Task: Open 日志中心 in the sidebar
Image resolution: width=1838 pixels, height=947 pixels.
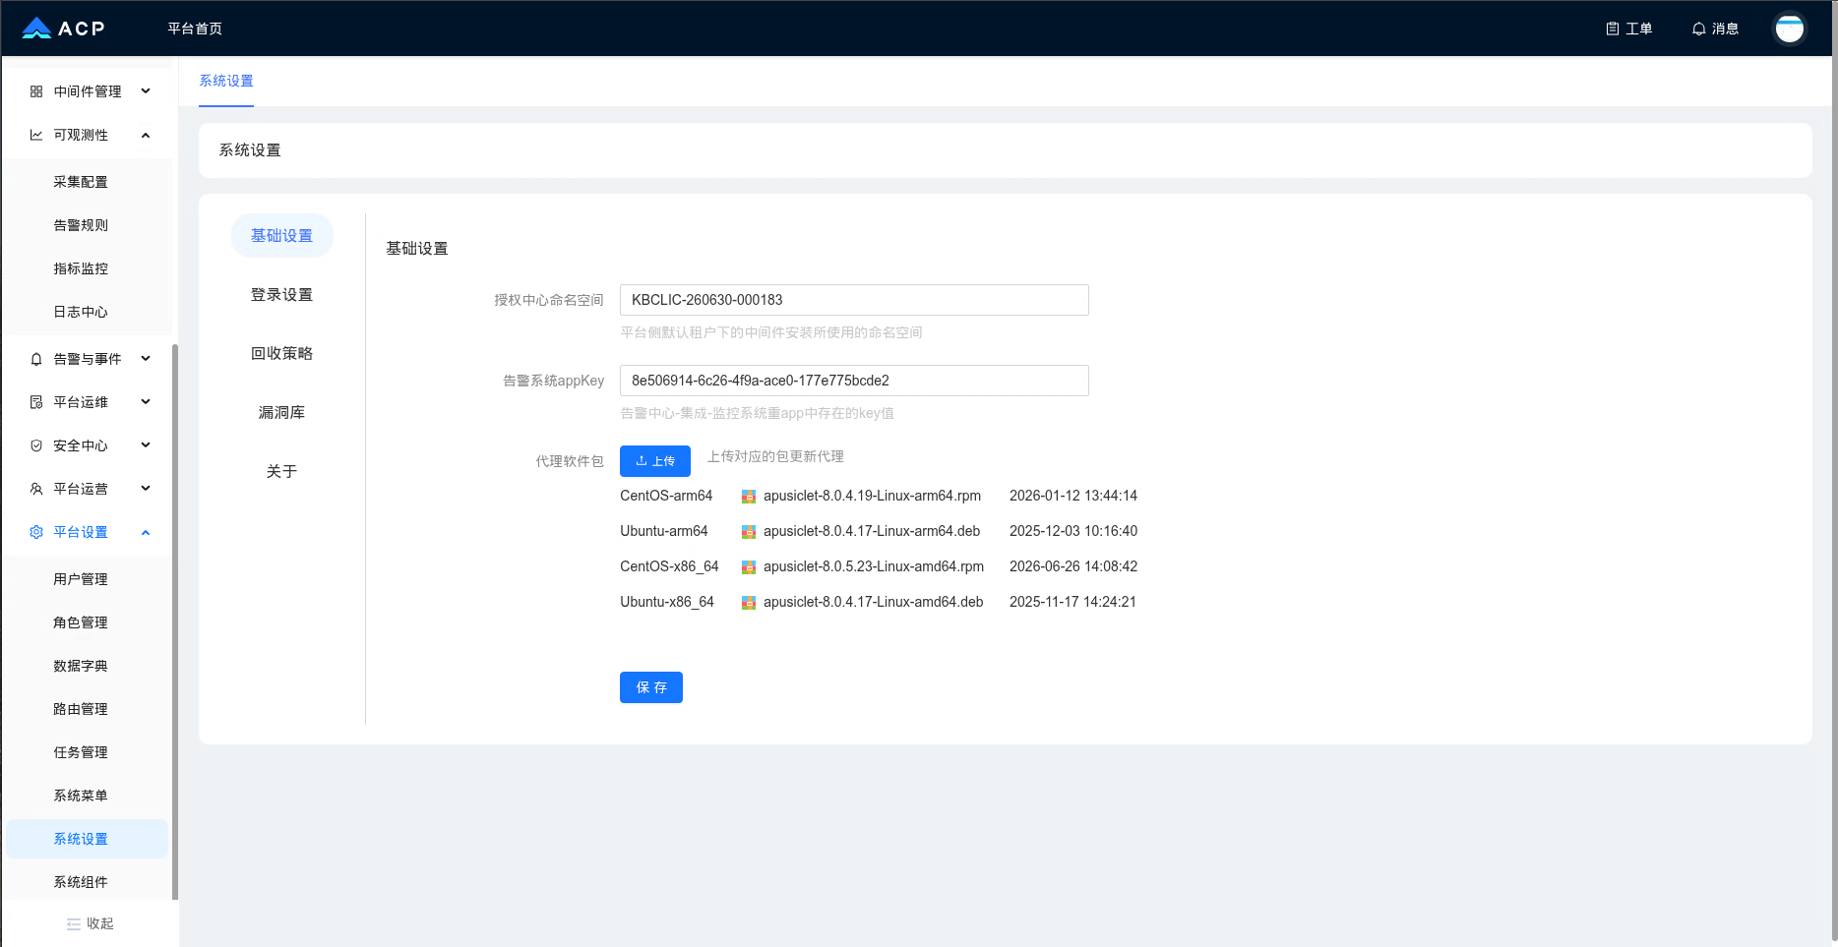Action: click(x=81, y=312)
